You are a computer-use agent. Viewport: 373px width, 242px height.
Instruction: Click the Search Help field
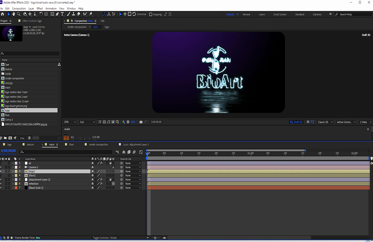(x=353, y=14)
